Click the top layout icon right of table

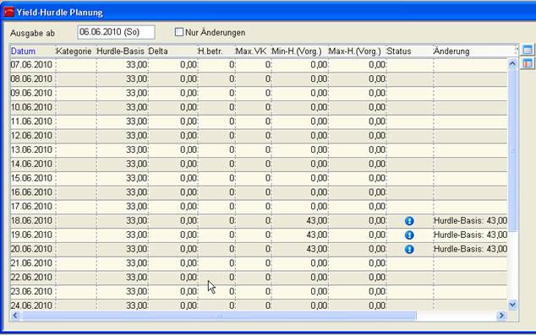(x=528, y=50)
